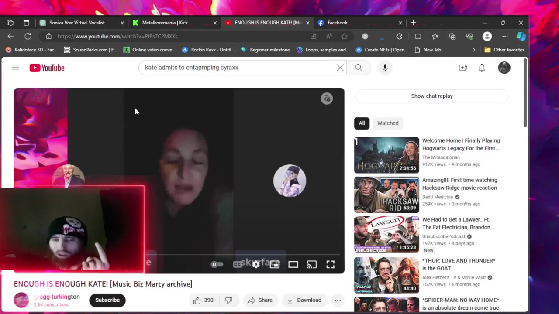Select the Watched filter chip
Screen dimensions: 559x314
388,123
